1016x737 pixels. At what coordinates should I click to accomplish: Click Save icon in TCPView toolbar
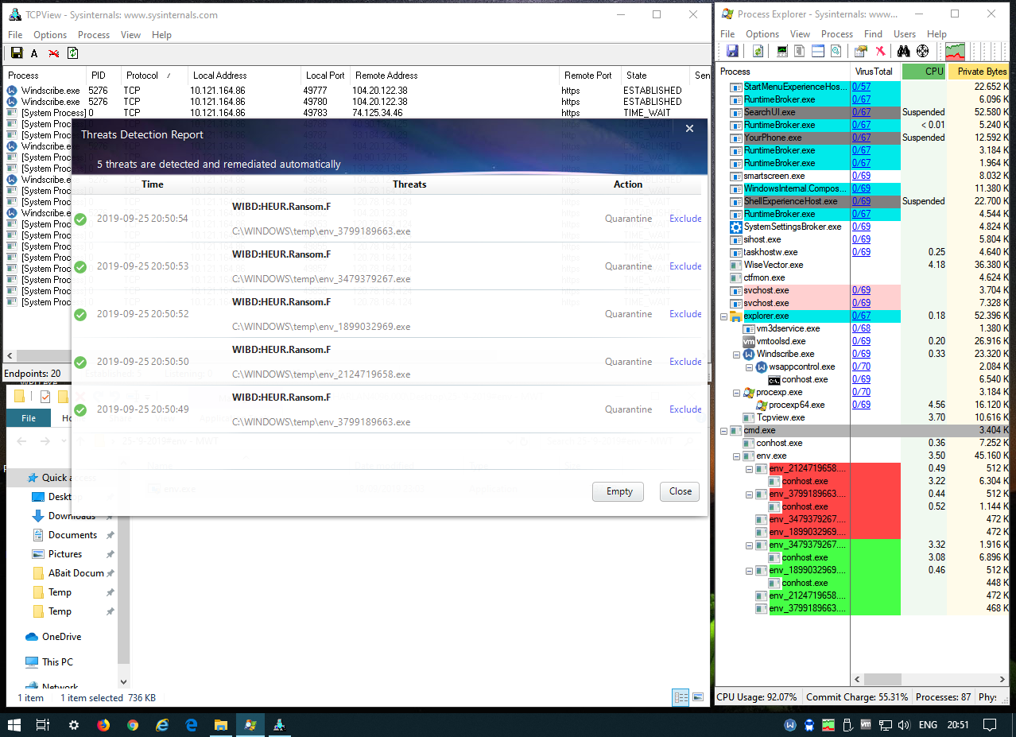click(16, 53)
